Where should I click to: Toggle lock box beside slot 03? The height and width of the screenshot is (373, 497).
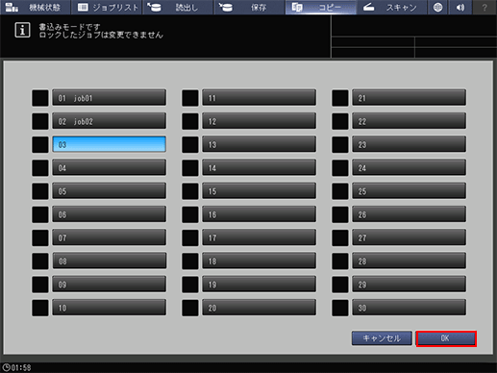tap(40, 145)
